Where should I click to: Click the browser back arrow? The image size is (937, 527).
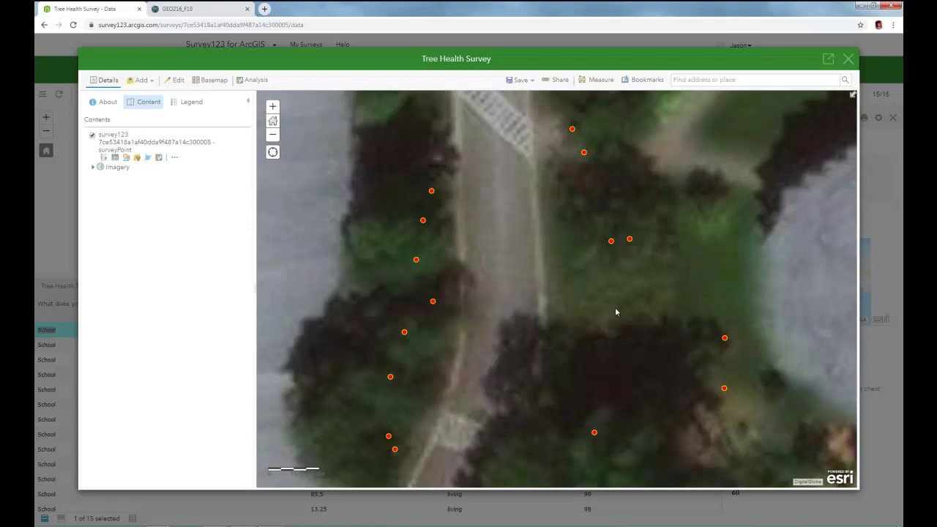click(x=44, y=25)
